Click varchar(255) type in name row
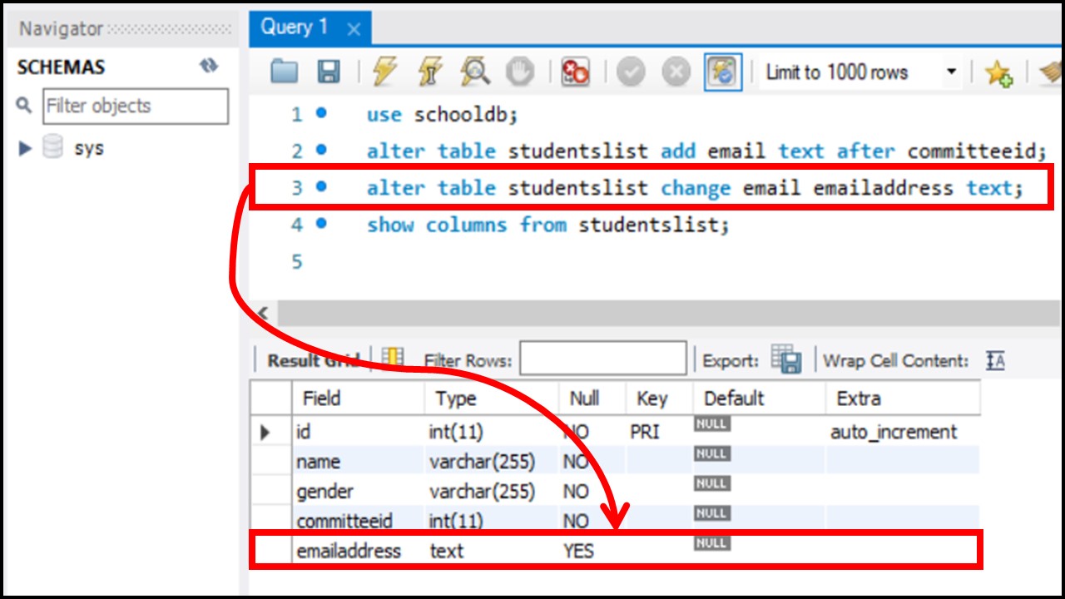The image size is (1065, 599). [x=491, y=462]
